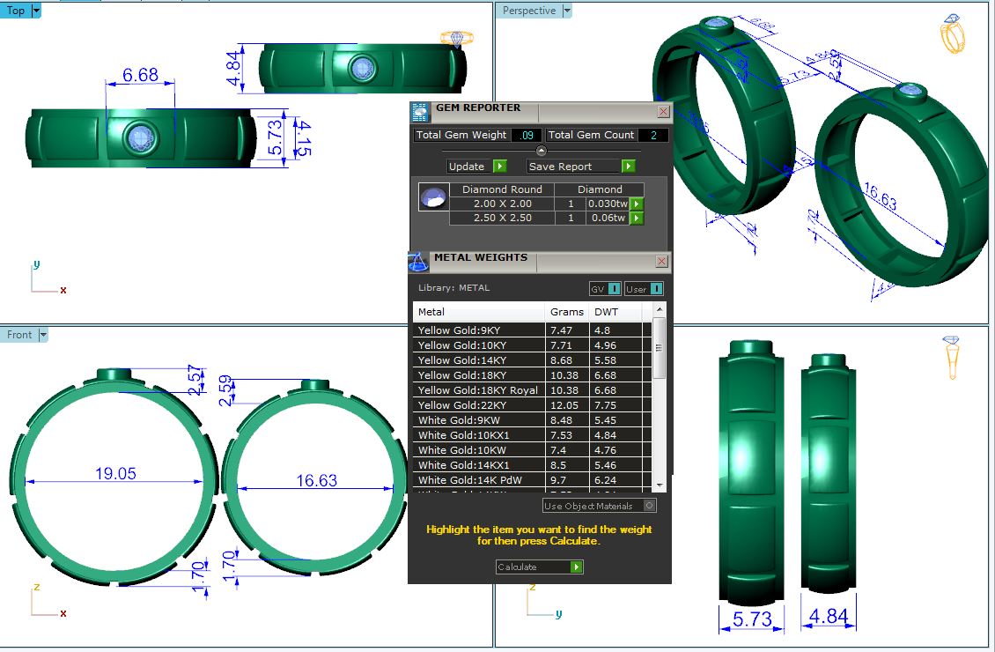This screenshot has height=652, width=995.
Task: Open the Top viewport dropdown arrow
Action: [x=35, y=11]
